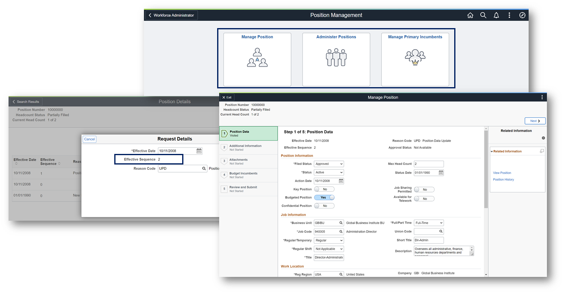Click the Reason Code input field
Image resolution: width=564 pixels, height=294 pixels.
click(180, 168)
